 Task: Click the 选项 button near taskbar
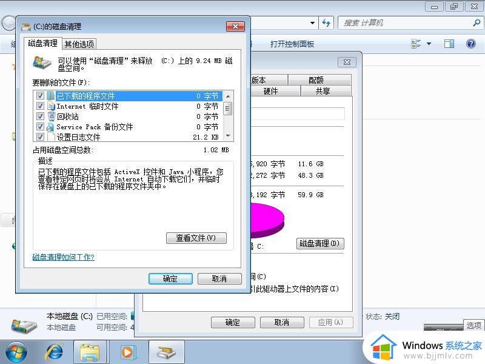click(x=473, y=325)
